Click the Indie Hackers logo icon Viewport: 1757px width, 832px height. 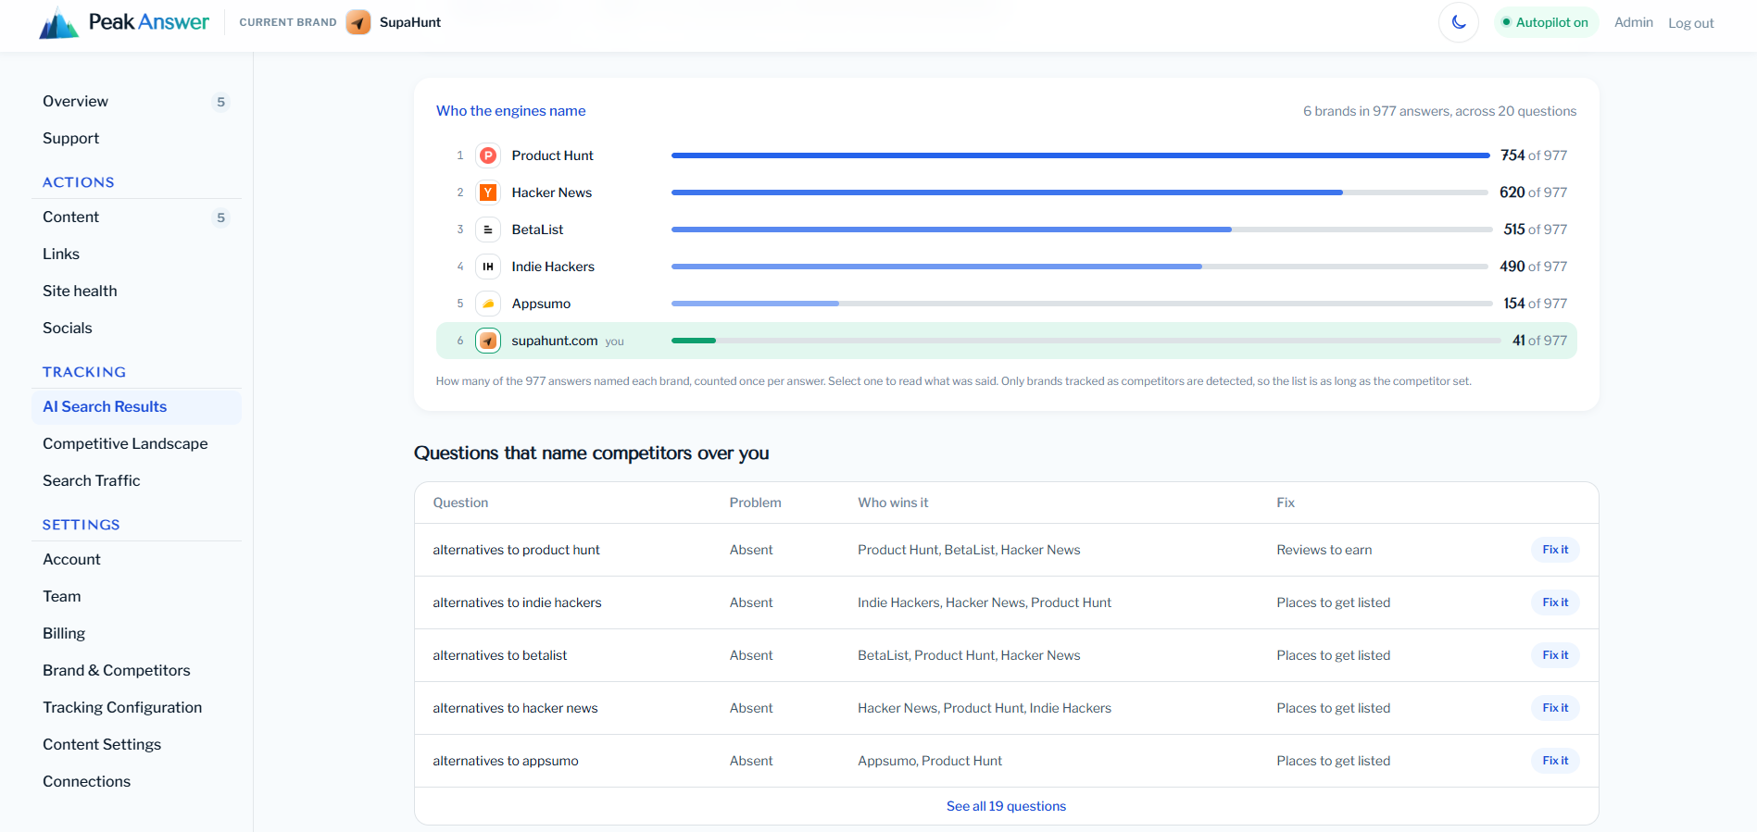click(x=488, y=267)
